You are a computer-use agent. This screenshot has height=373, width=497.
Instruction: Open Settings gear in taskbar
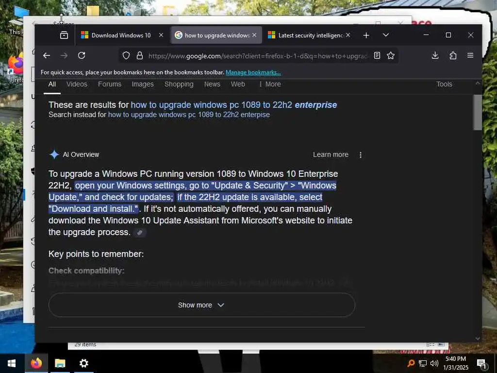83,363
